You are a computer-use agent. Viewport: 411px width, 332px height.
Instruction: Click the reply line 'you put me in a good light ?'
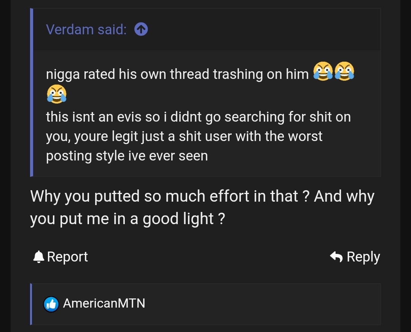[127, 219]
